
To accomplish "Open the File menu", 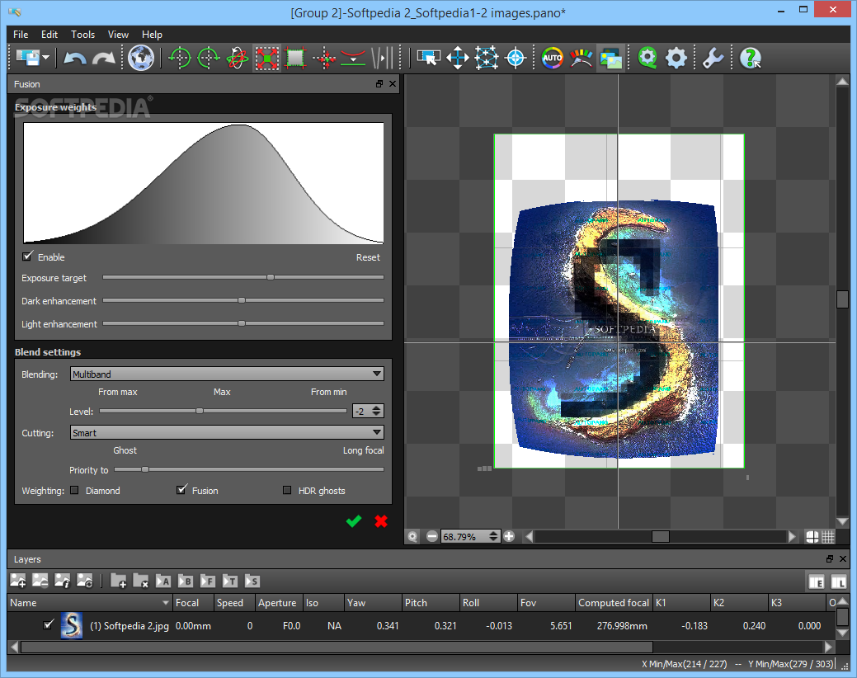I will coord(21,35).
